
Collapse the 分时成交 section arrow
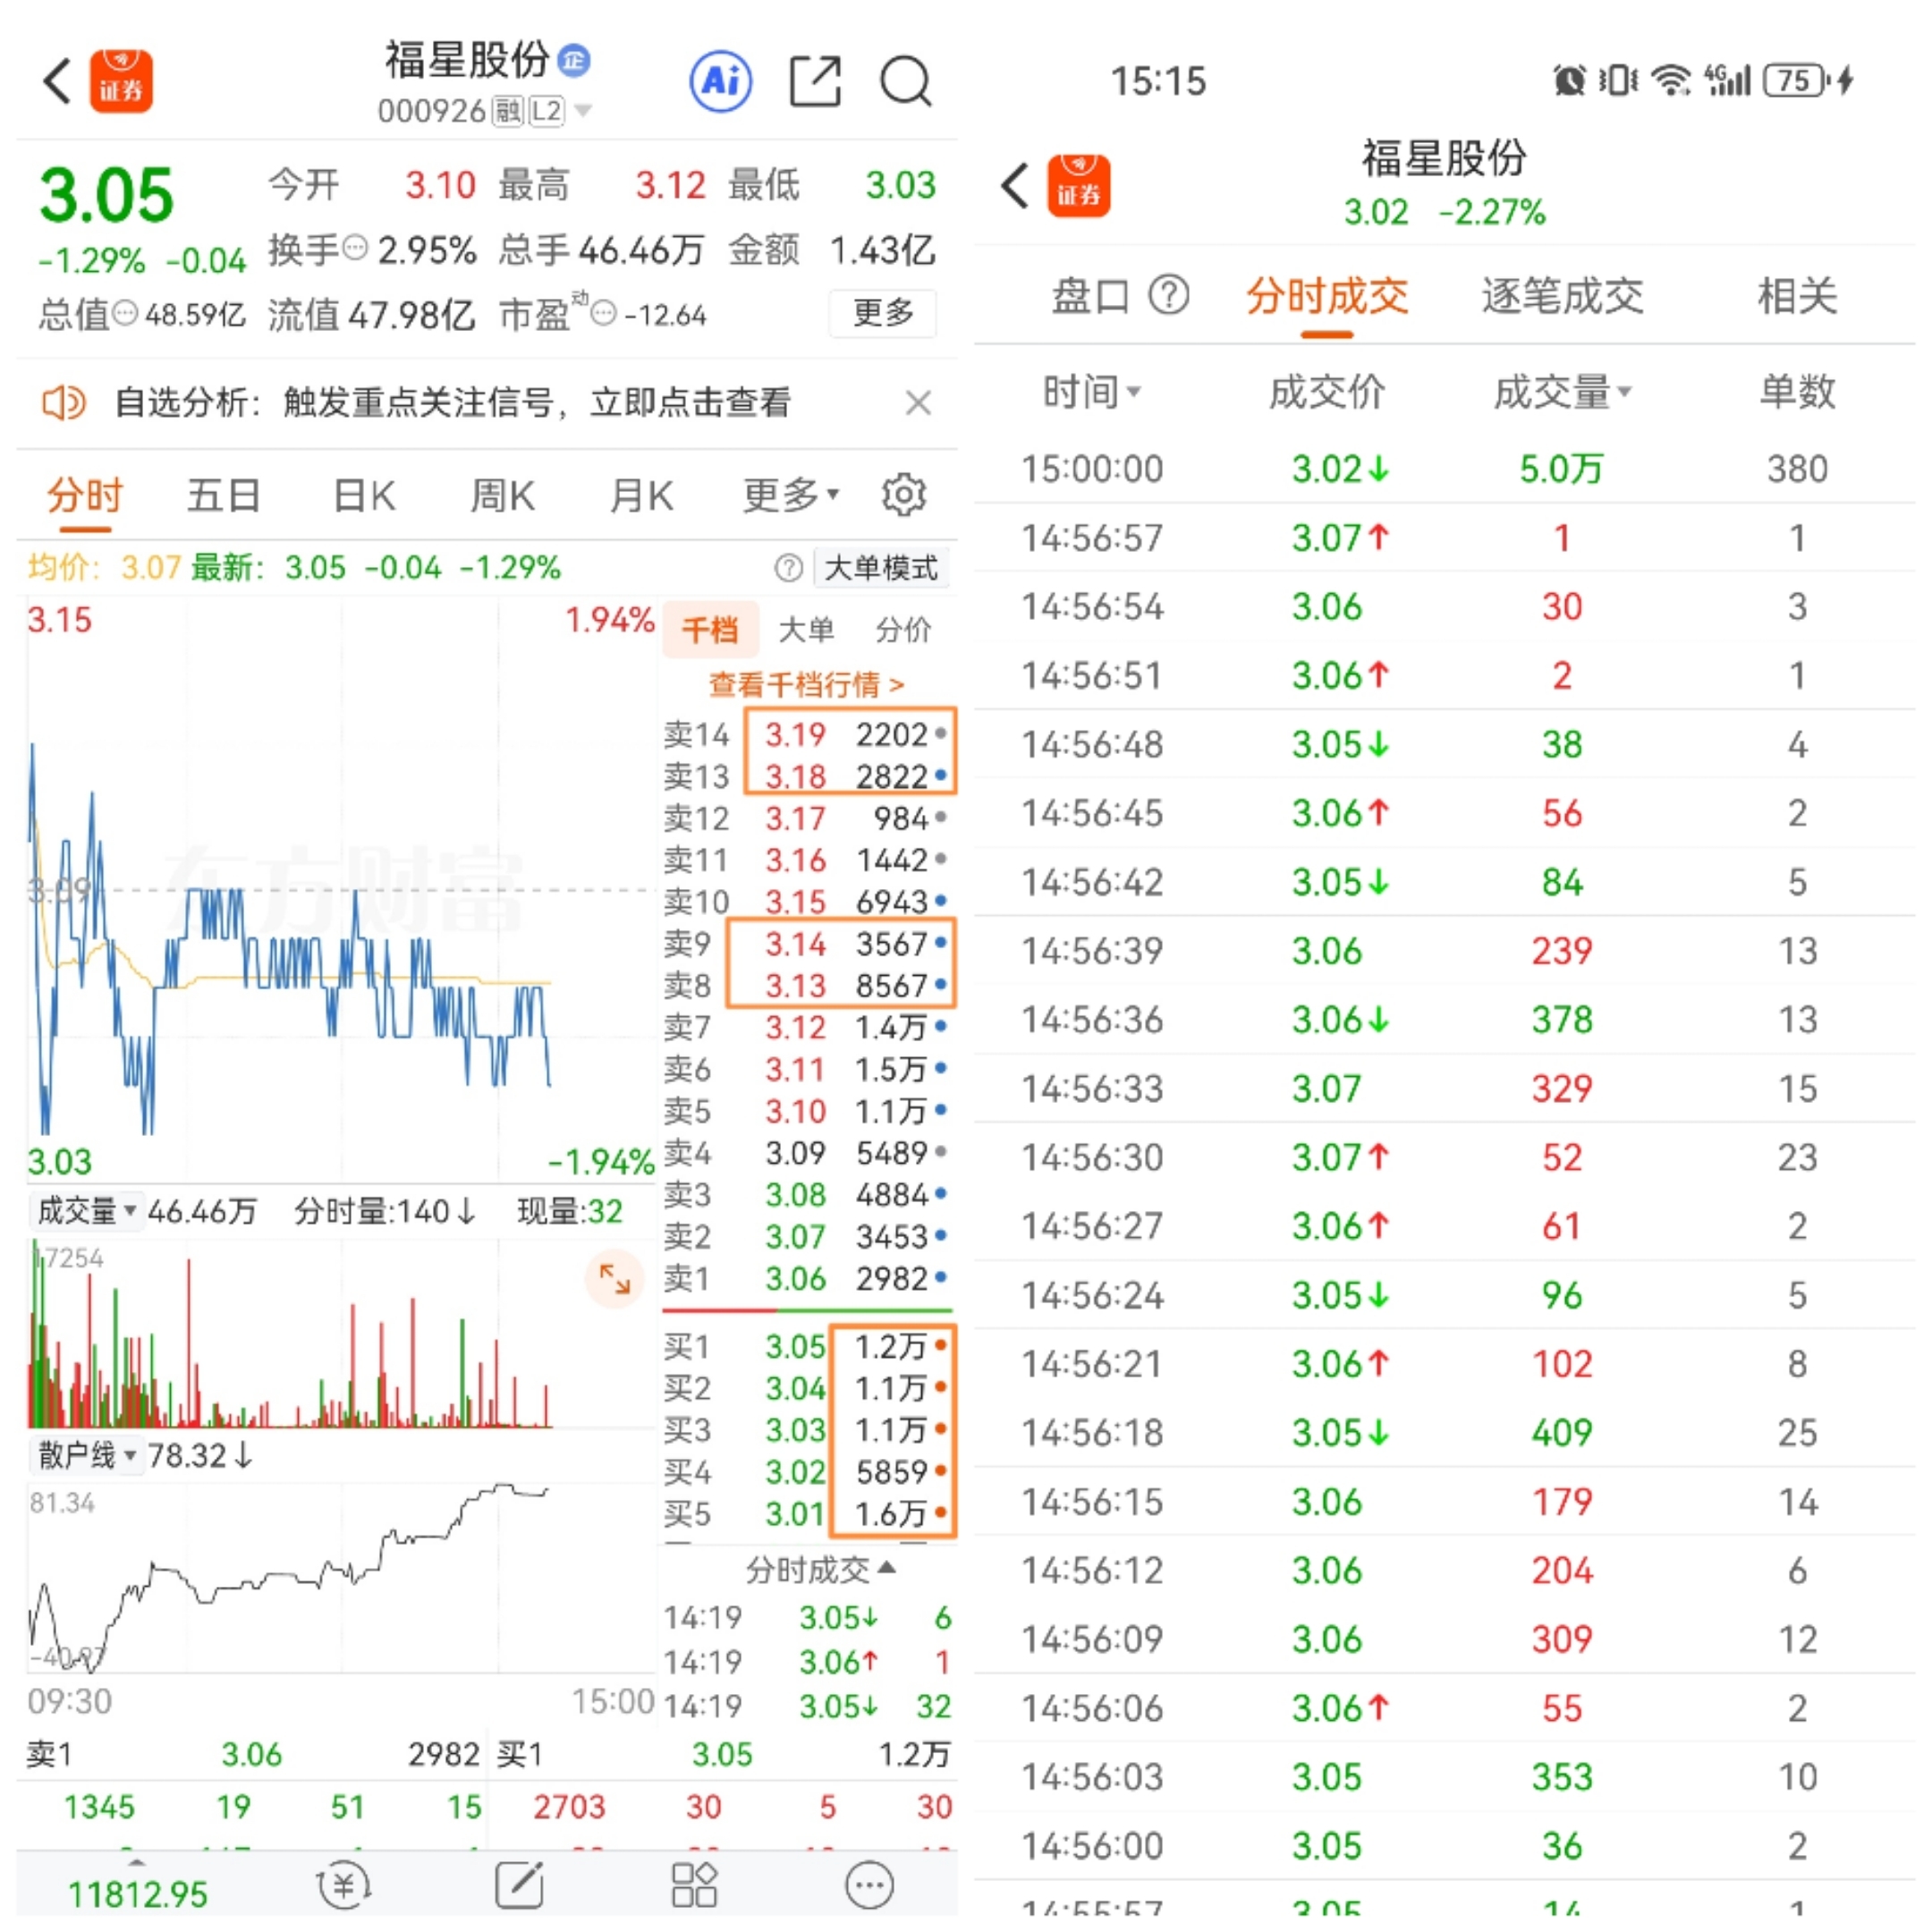click(x=886, y=1568)
